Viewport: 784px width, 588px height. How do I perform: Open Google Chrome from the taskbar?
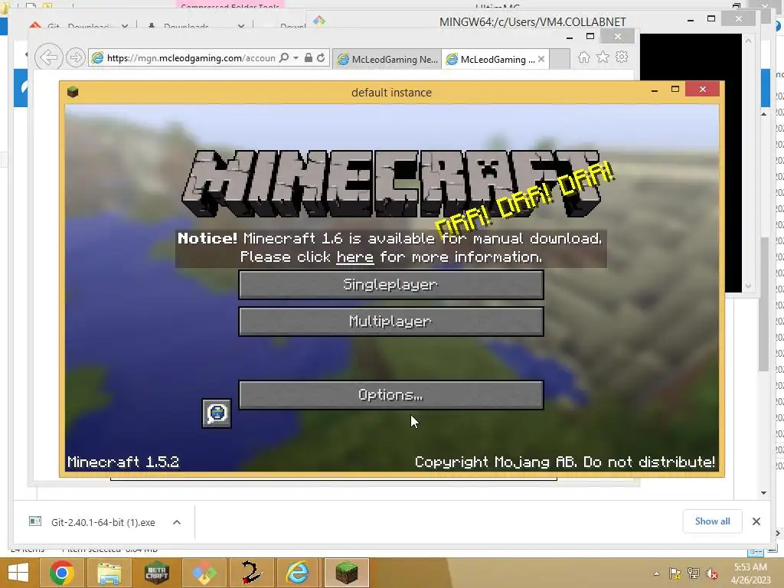pyautogui.click(x=62, y=573)
